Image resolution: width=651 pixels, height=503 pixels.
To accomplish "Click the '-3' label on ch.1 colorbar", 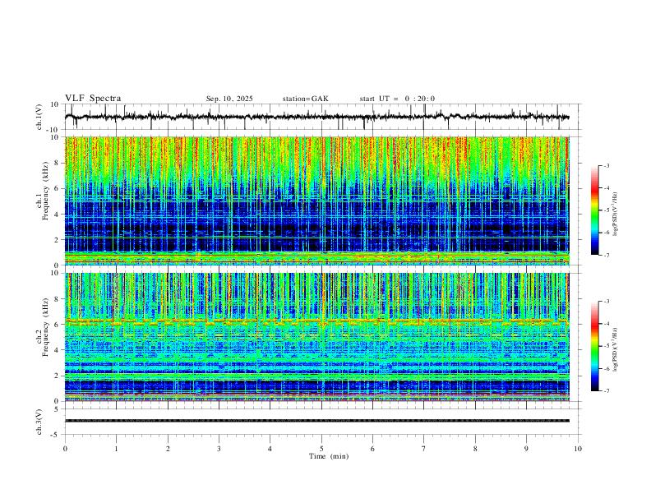I will coord(607,165).
